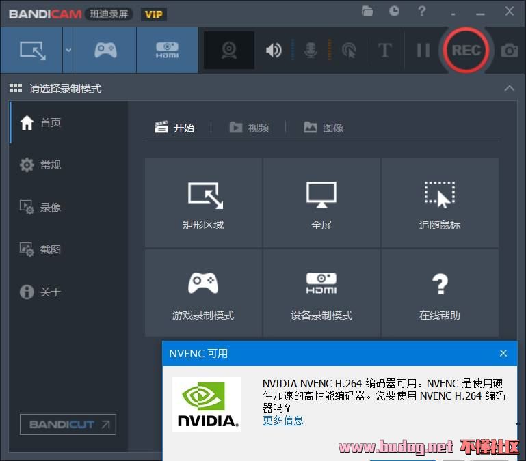Switch to the 图像 tab
Image resolution: width=526 pixels, height=461 pixels.
pyautogui.click(x=324, y=128)
